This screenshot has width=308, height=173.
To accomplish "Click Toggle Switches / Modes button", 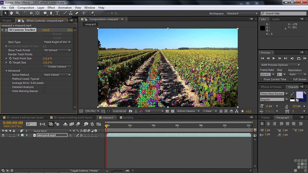I will (84, 170).
